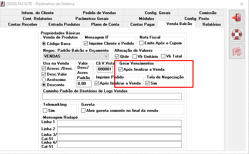249x154 pixels.
Task: Enable Emite Após o Cupom checkbox
Action: click(141, 43)
